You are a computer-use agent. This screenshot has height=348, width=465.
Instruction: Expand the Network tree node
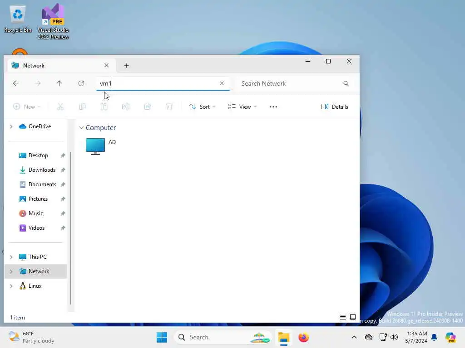(11, 271)
